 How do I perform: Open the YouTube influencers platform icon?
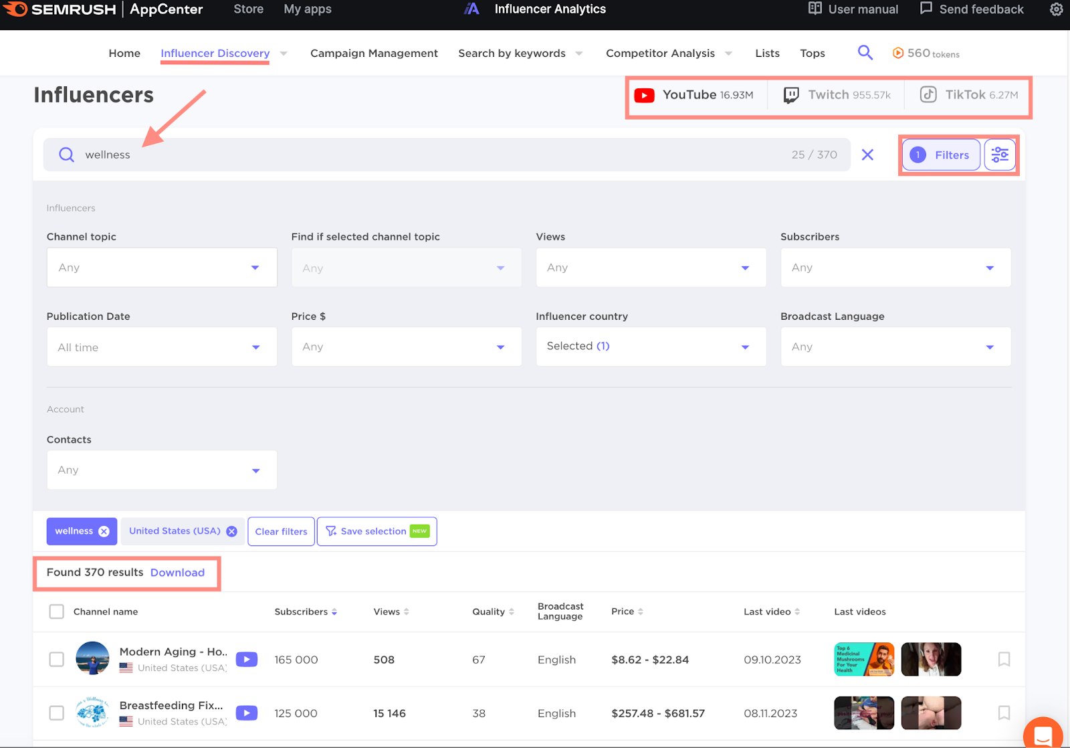(644, 95)
